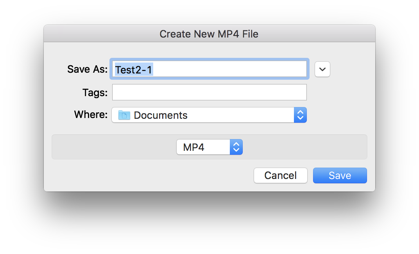
Task: Click the "Where:" label
Action: click(91, 115)
